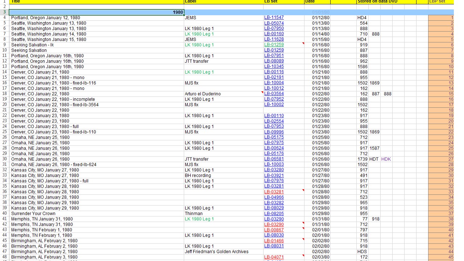Open the LB-06581 hyperlink
The height and width of the screenshot is (261, 464).
coord(274,159)
